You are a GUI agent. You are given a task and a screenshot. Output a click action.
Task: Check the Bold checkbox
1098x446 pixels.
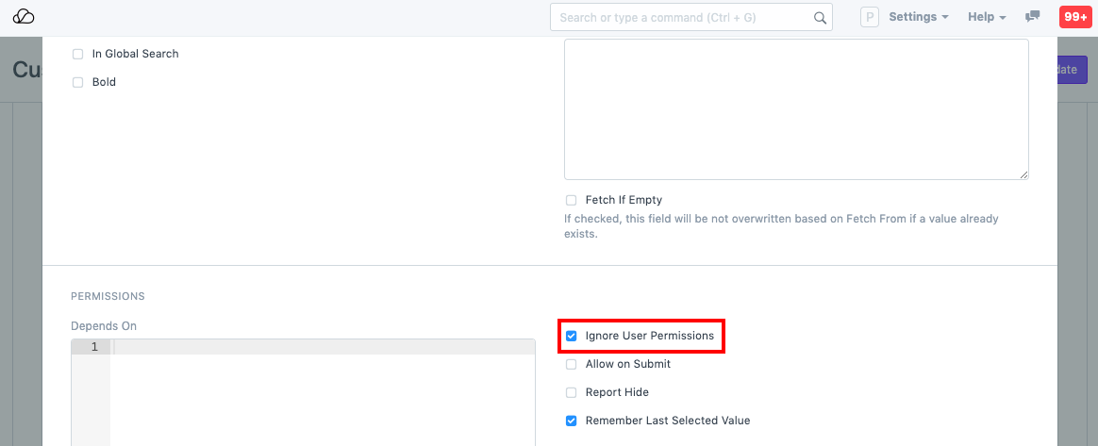tap(78, 83)
